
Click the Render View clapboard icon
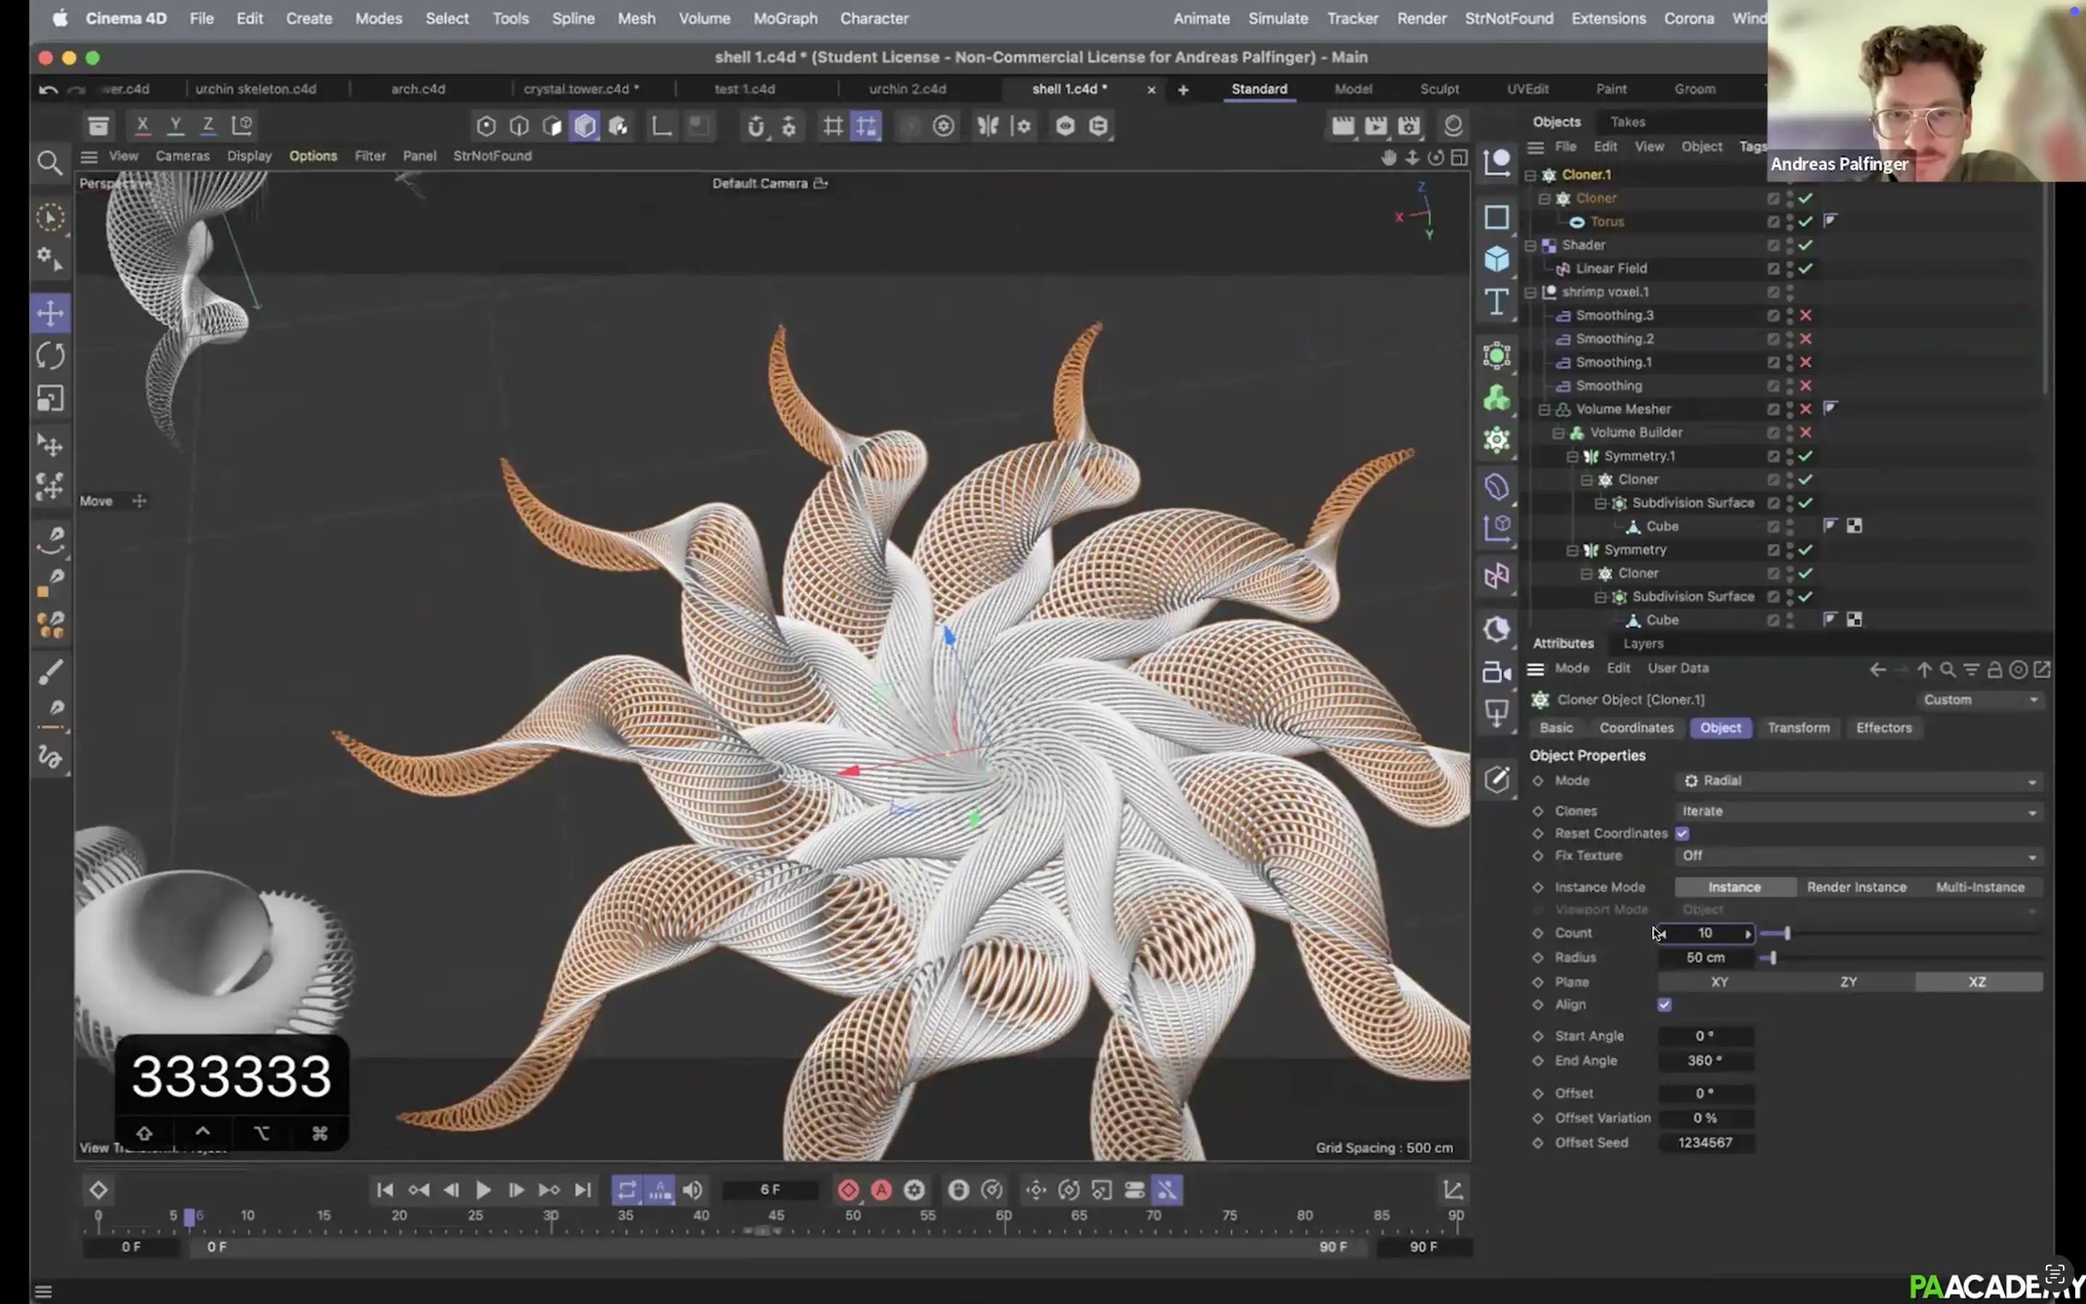(x=1342, y=126)
